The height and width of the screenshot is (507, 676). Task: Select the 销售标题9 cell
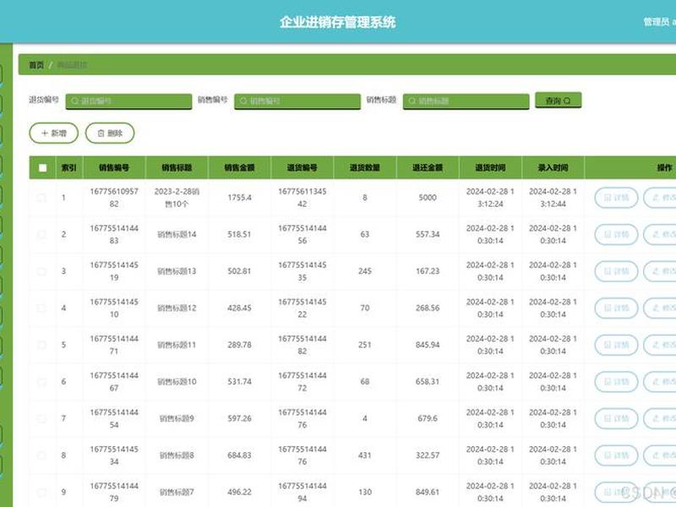pyautogui.click(x=177, y=418)
